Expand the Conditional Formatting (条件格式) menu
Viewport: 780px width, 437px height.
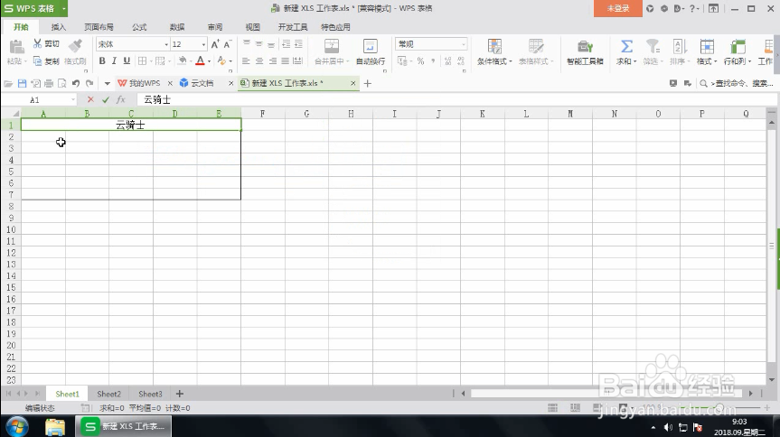pyautogui.click(x=494, y=51)
